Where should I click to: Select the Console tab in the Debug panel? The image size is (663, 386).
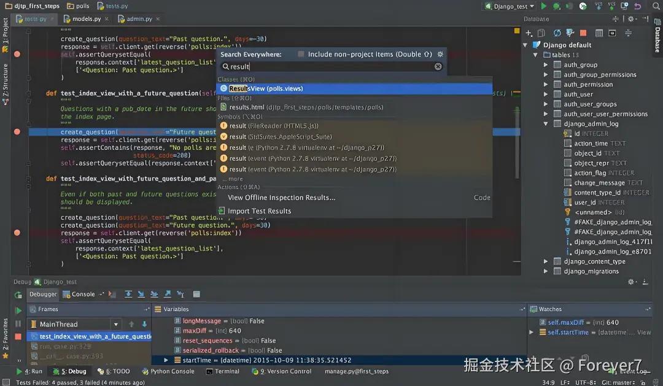point(79,295)
